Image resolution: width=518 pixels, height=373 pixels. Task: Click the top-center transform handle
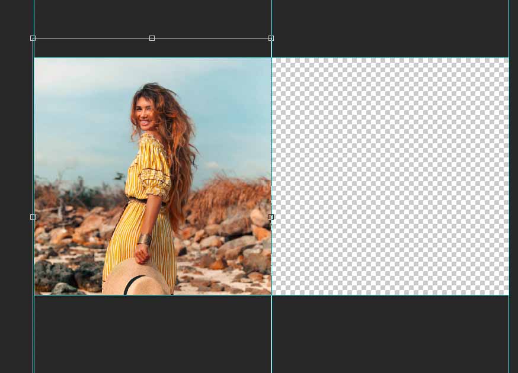(x=152, y=38)
